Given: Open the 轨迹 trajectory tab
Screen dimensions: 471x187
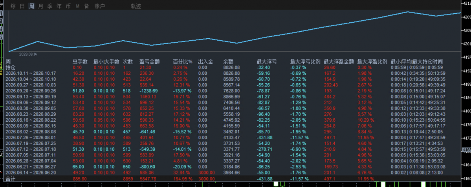Looking at the screenshot, I should [x=136, y=6].
